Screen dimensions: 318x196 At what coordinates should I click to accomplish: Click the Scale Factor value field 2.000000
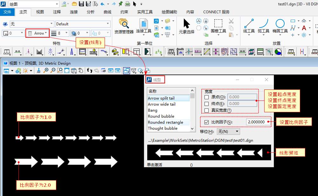click(258, 122)
